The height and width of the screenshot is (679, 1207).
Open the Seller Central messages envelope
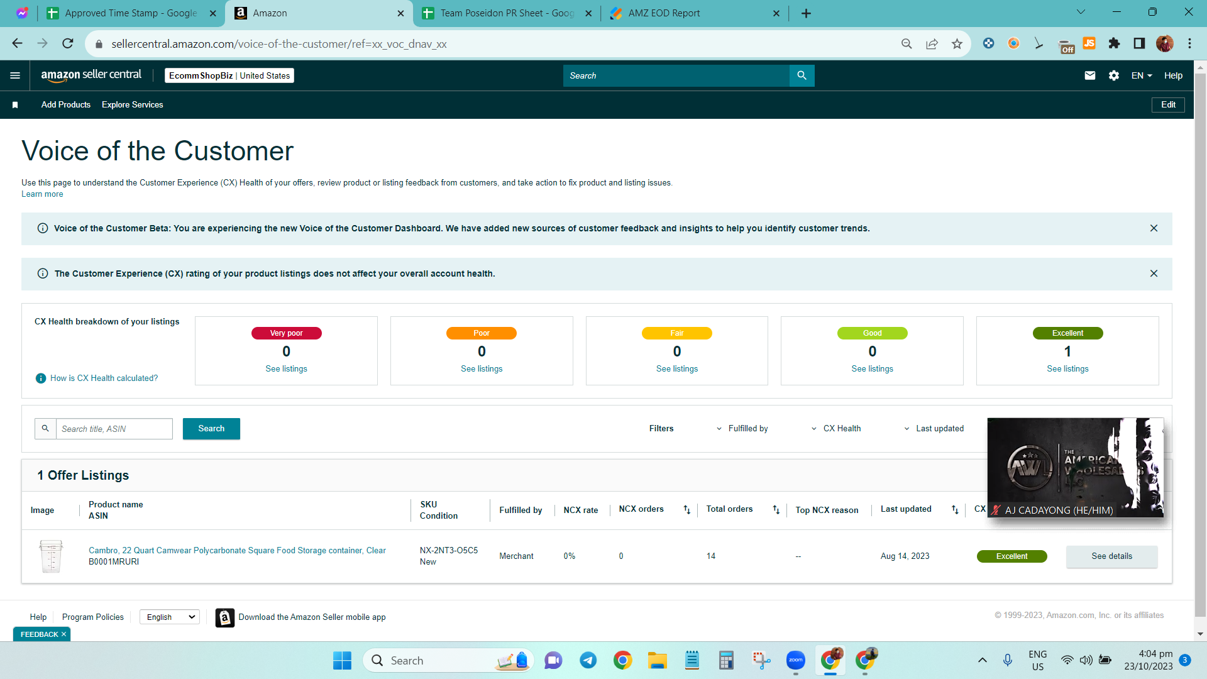(1090, 75)
